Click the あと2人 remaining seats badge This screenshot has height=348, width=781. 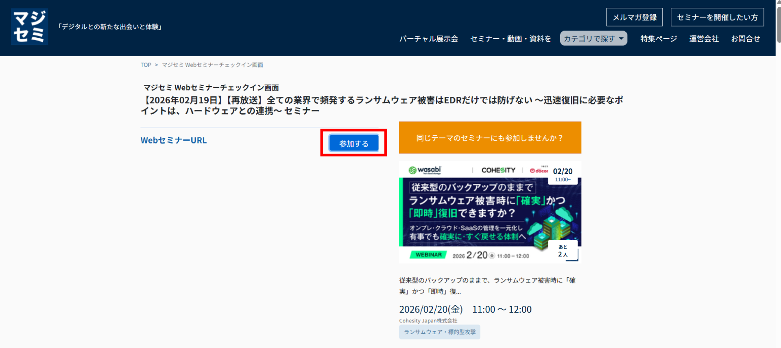(563, 251)
